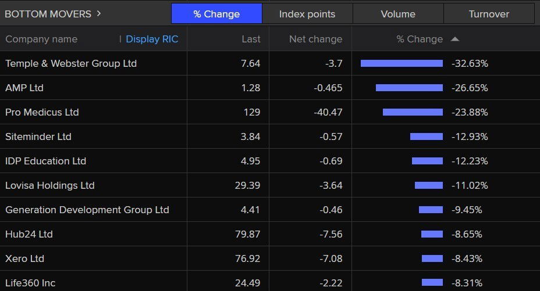Sort by the Last column header
This screenshot has height=291, width=540.
pos(251,39)
